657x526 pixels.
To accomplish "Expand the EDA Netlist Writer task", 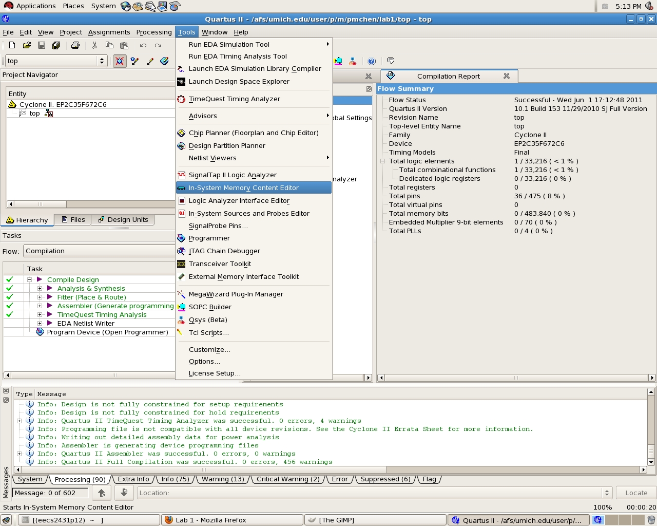I will (x=40, y=324).
